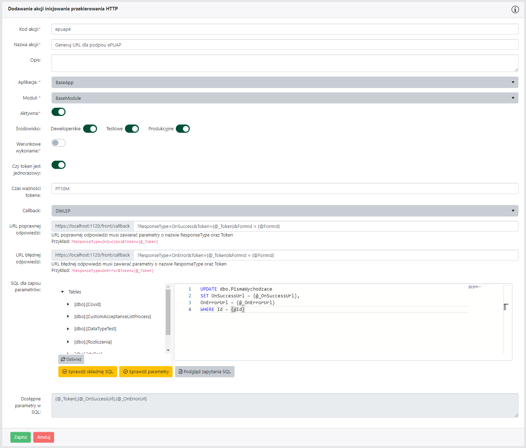Click the Zapisz button
The width and height of the screenshot is (526, 448).
click(20, 437)
